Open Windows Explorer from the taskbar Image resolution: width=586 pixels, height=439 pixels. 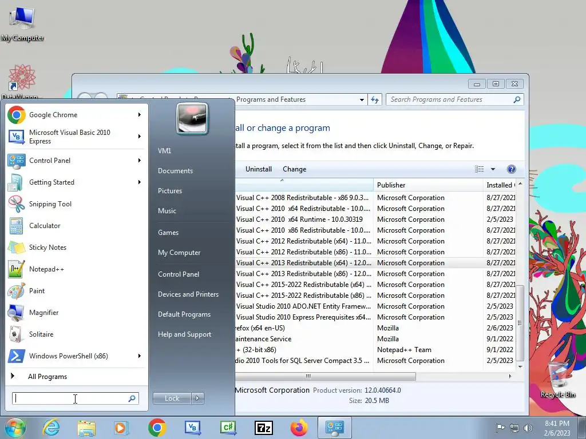86,428
